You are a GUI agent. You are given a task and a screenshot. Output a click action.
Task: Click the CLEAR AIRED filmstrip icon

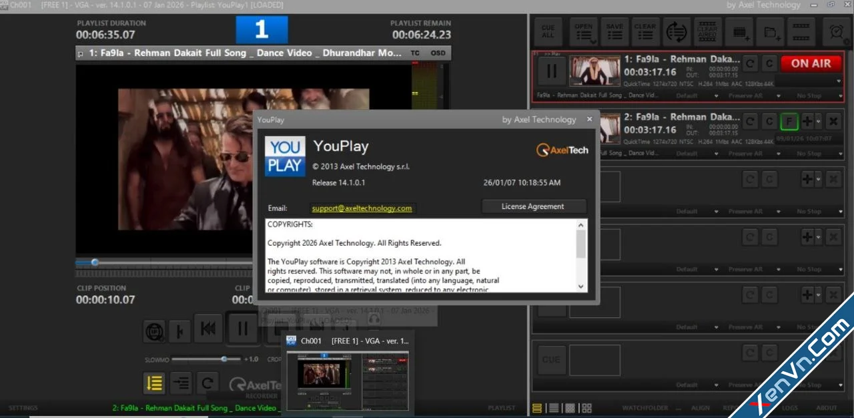pyautogui.click(x=707, y=31)
